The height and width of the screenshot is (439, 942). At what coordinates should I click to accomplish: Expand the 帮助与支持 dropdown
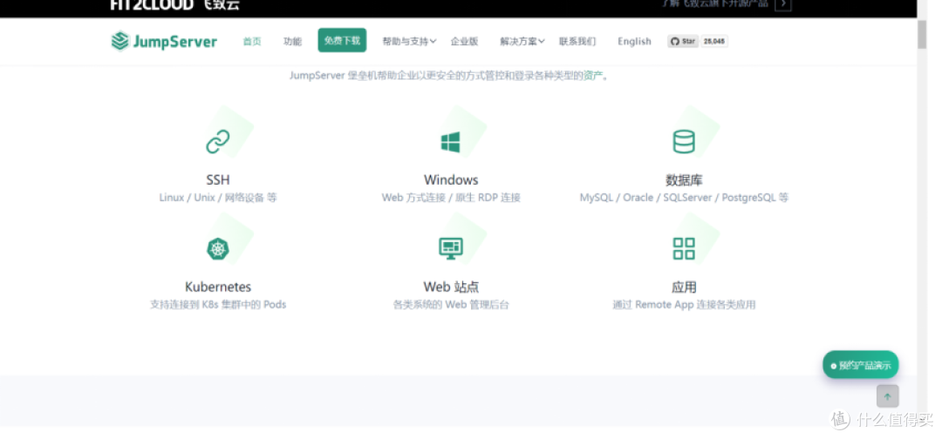pos(409,42)
